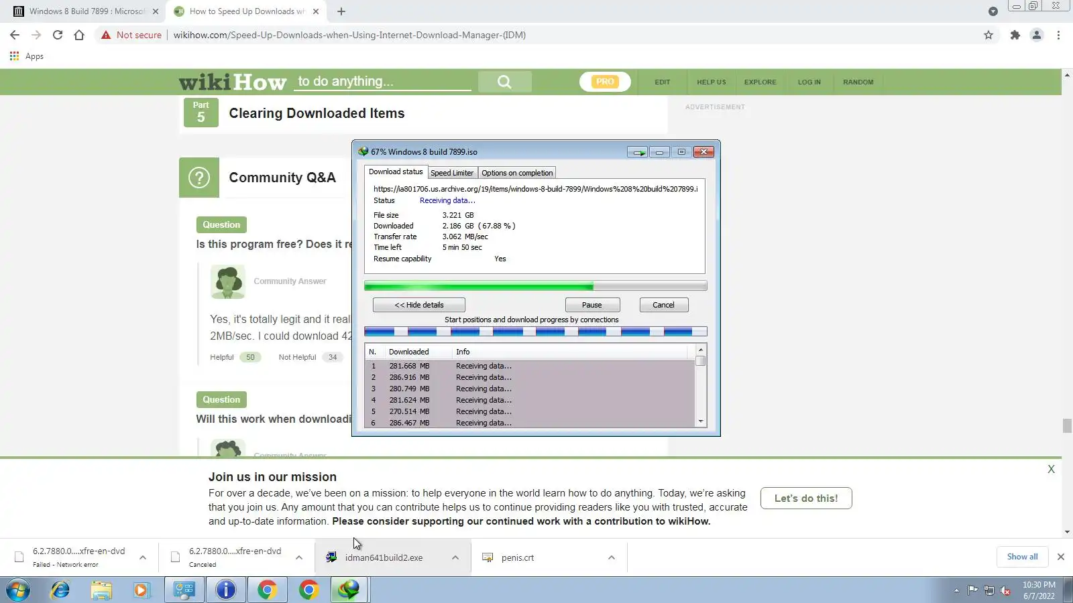The height and width of the screenshot is (603, 1073).
Task: Click the blue info icon on taskbar
Action: click(x=226, y=590)
